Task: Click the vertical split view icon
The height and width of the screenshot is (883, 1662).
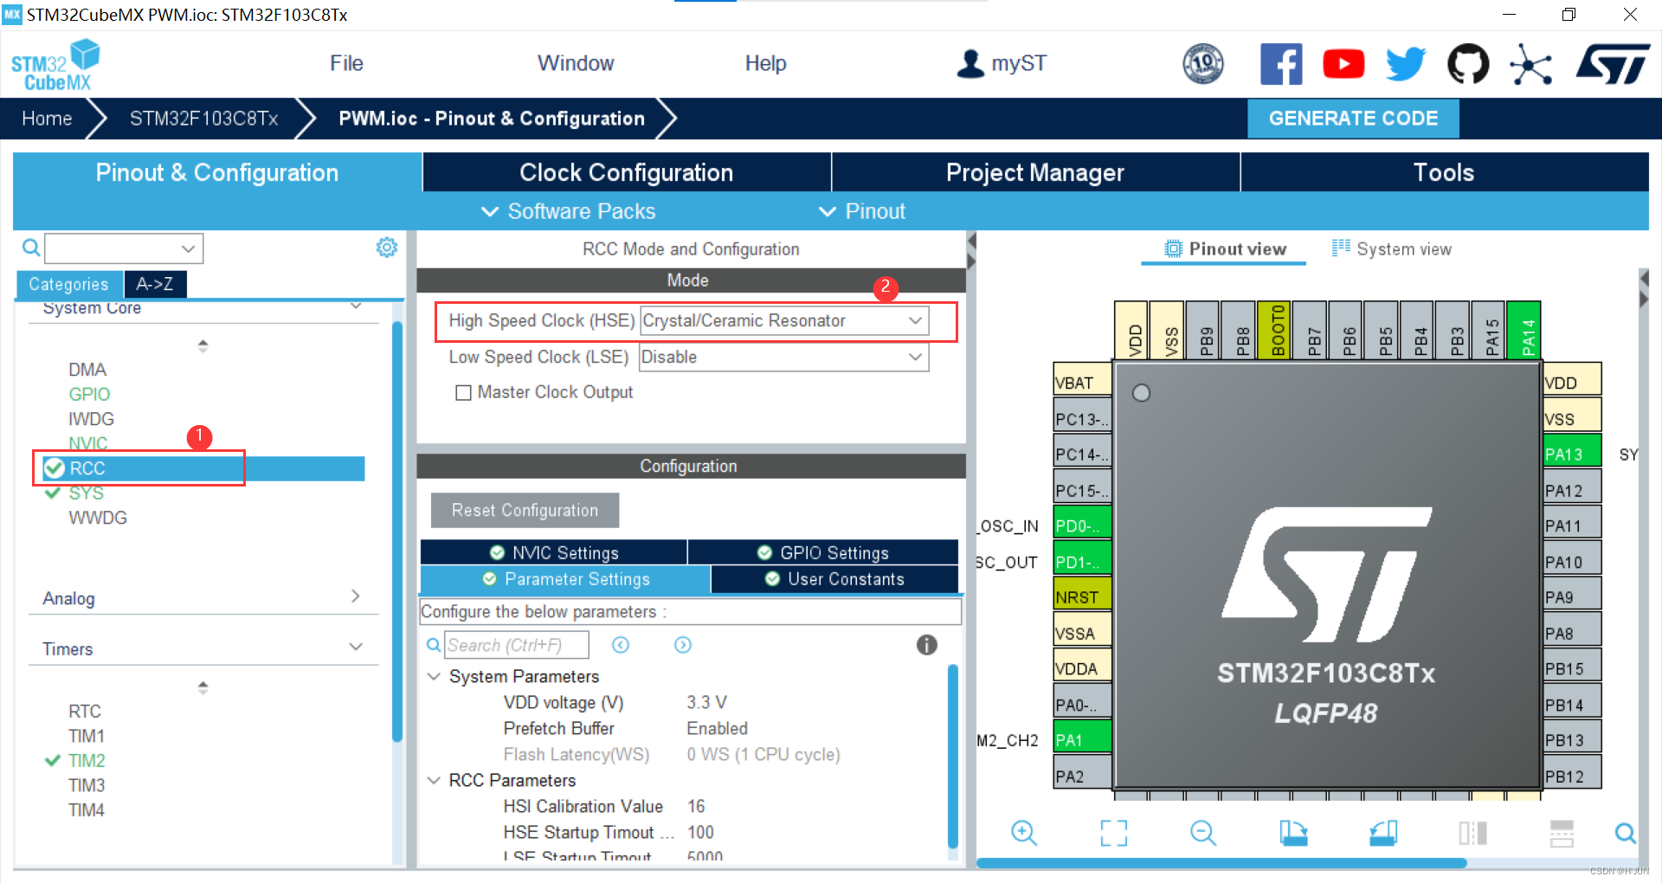Action: pyautogui.click(x=1472, y=833)
